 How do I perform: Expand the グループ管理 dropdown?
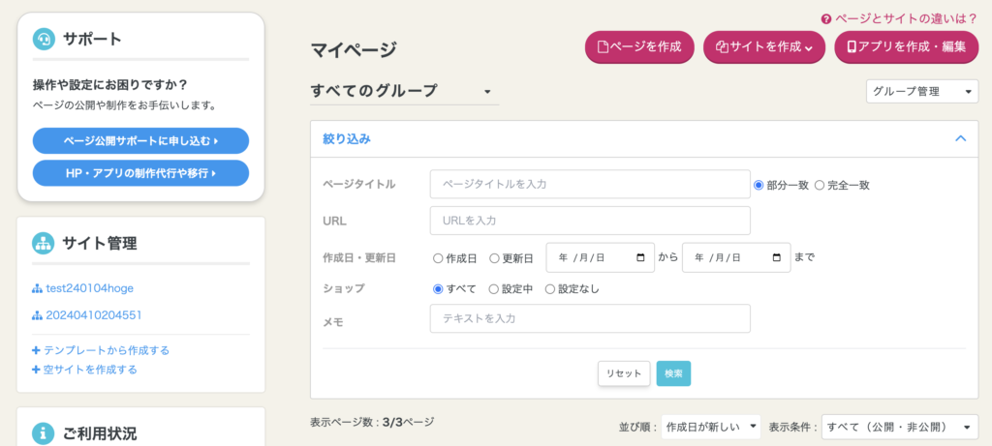click(921, 92)
